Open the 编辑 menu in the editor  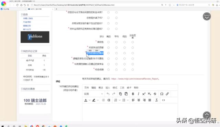point(93,87)
